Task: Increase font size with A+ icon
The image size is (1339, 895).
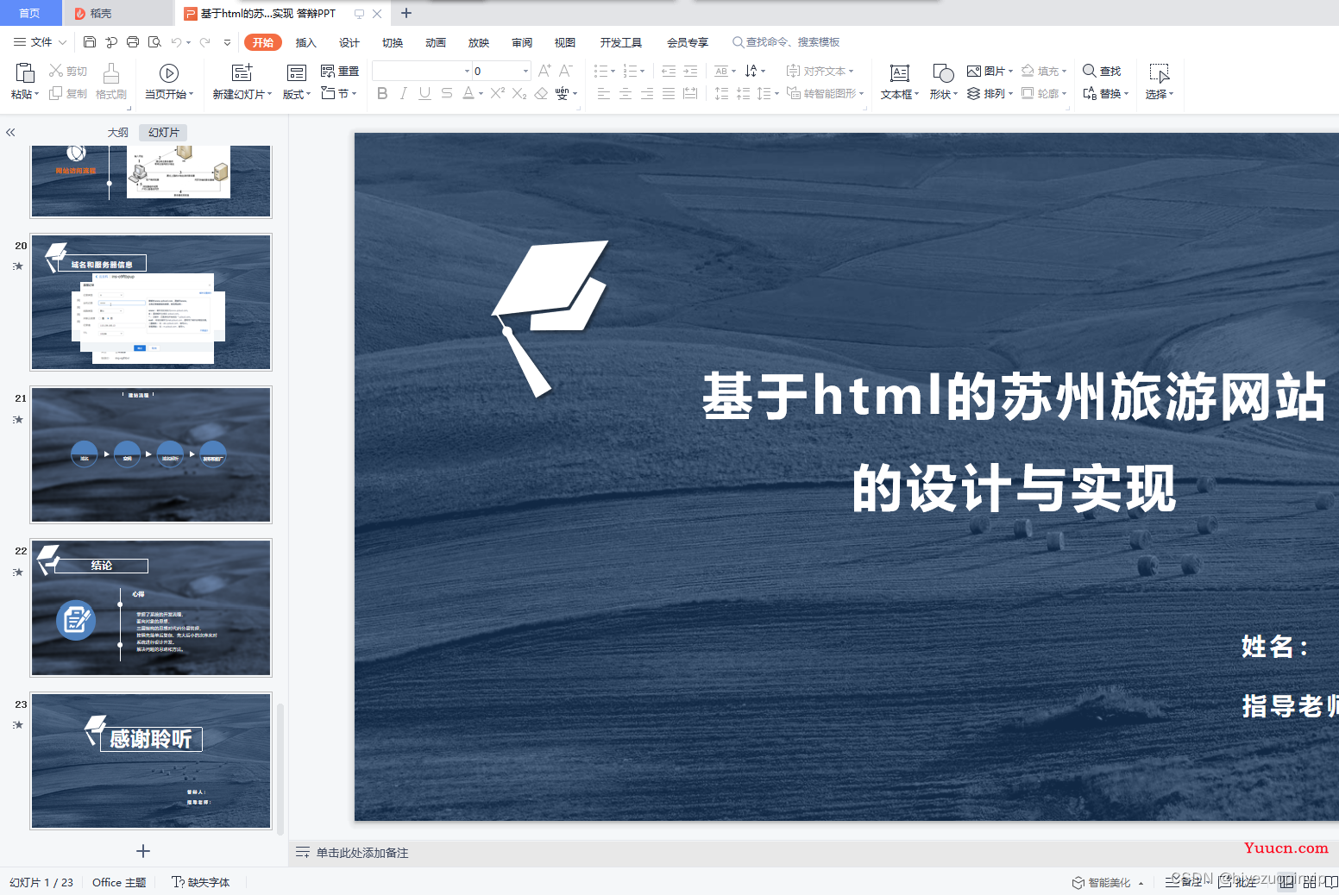Action: coord(544,71)
